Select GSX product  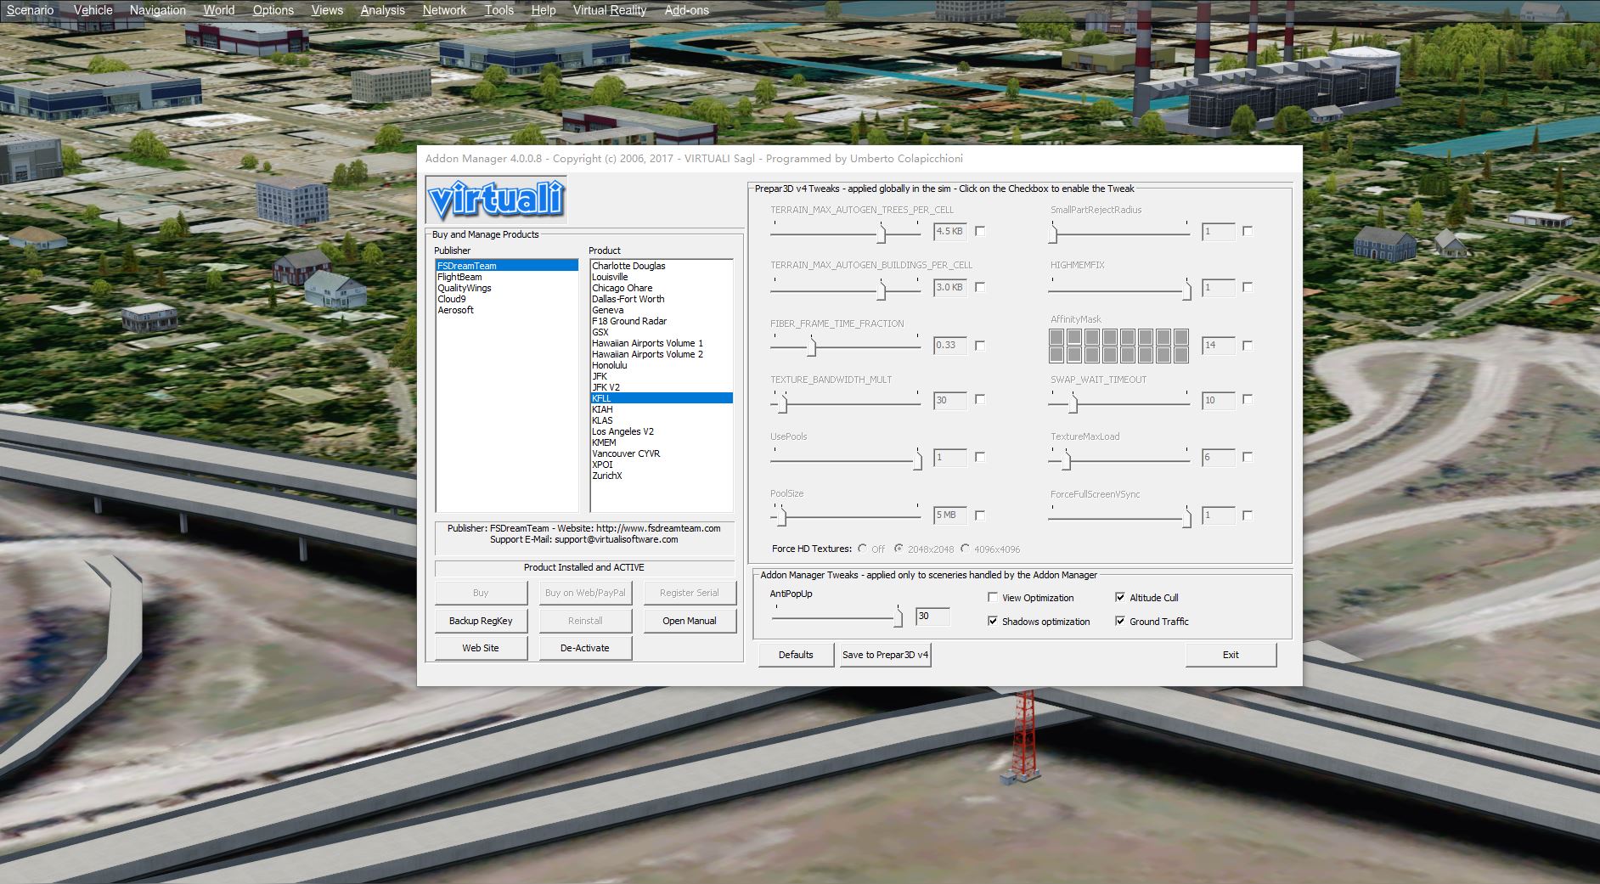[x=662, y=332]
